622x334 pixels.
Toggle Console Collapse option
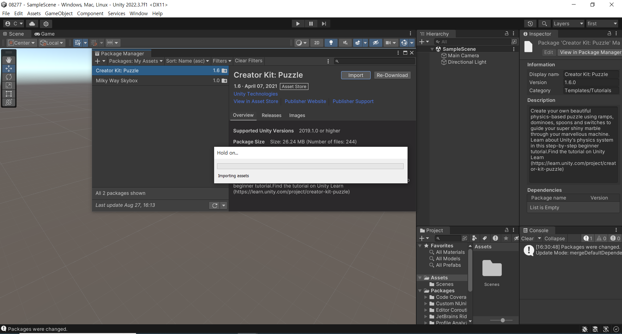tap(554, 238)
